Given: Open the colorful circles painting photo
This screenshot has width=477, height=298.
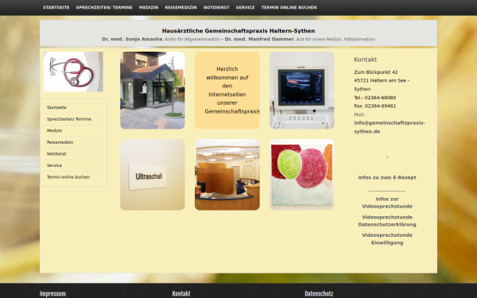Looking at the screenshot, I should pos(302,175).
